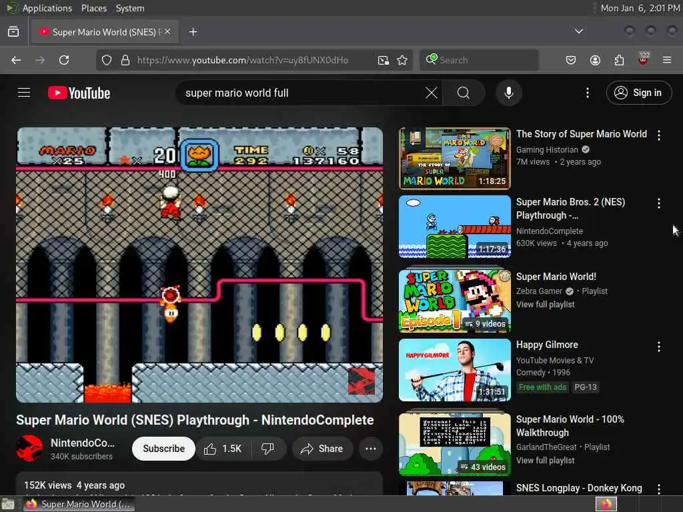Image resolution: width=683 pixels, height=512 pixels.
Task: Click the video title Super Mario World Playthrough
Action: (x=195, y=420)
